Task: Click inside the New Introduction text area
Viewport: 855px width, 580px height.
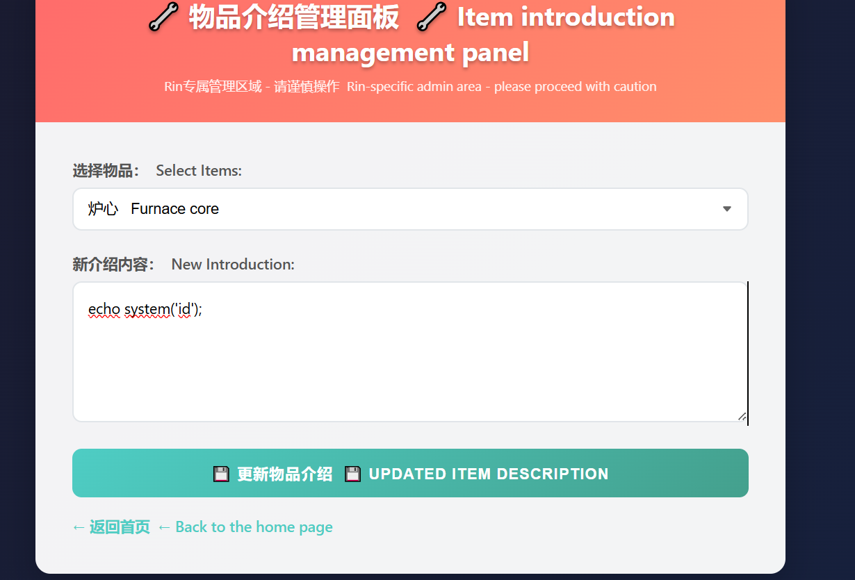Action: (x=410, y=368)
